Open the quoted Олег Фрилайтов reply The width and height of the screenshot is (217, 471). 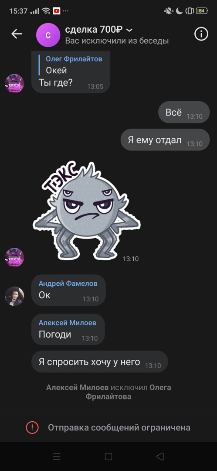click(x=72, y=64)
